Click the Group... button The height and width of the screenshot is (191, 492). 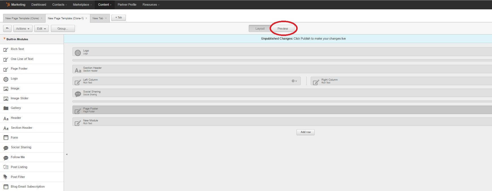tap(63, 29)
